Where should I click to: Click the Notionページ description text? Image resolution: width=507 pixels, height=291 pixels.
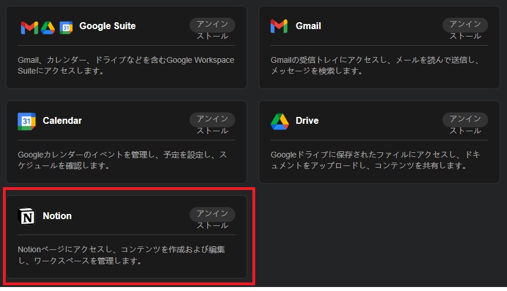121,255
